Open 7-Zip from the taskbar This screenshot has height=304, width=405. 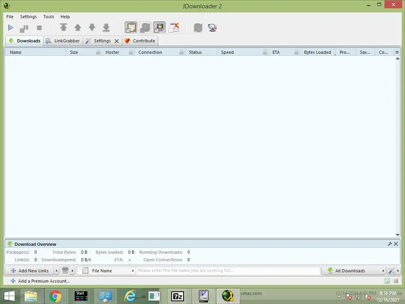point(178,296)
